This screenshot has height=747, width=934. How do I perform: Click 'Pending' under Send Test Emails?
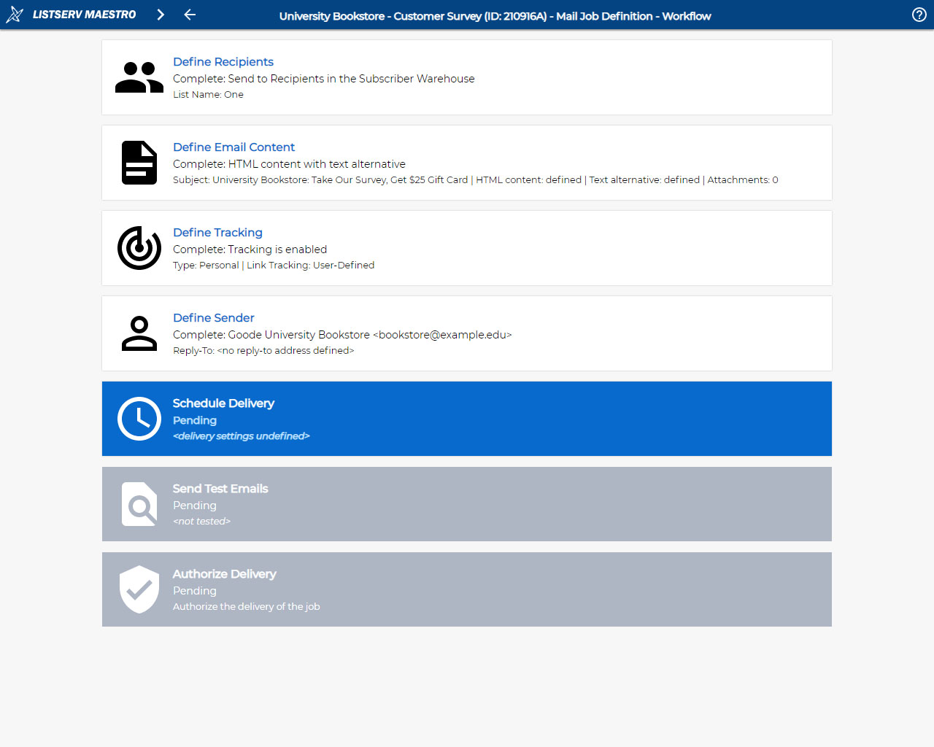click(195, 506)
